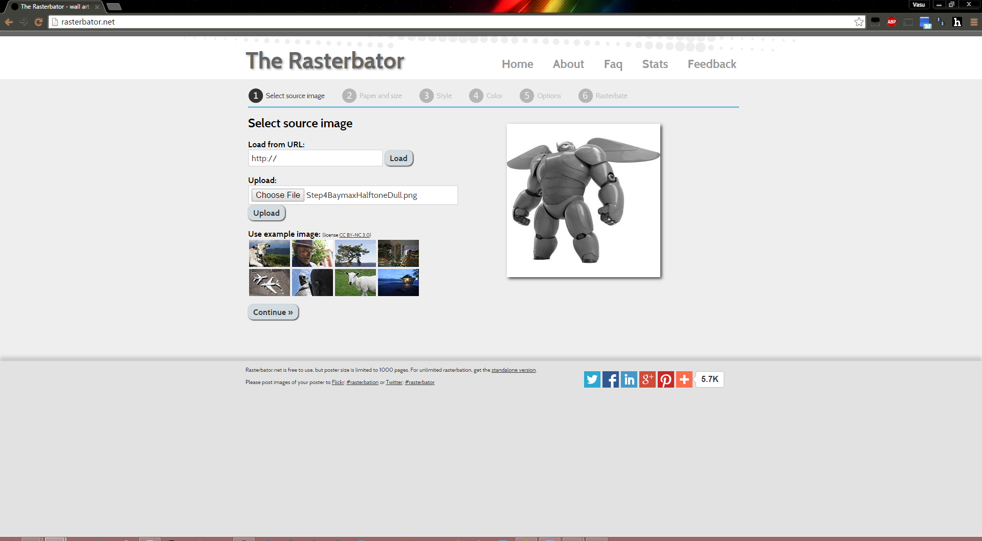Open the AdBlock Plus extension icon
Viewport: 982px width, 541px height.
coord(891,22)
